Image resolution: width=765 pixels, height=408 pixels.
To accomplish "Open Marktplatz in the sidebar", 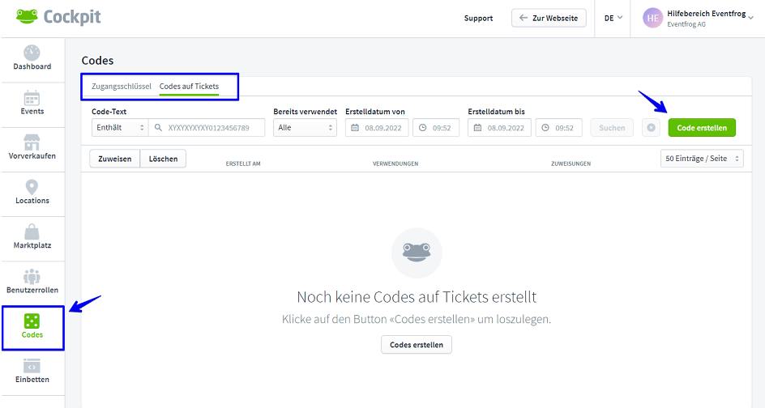I will tap(32, 236).
